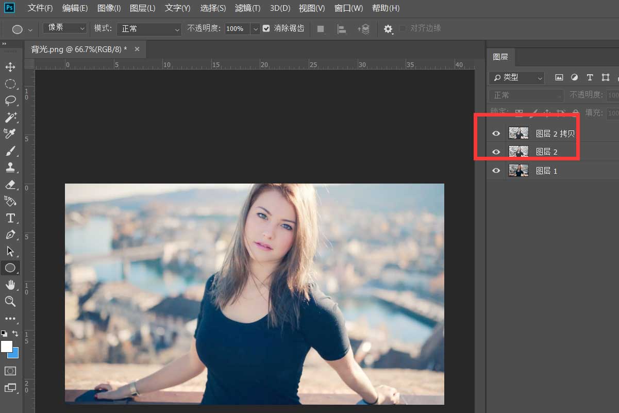The image size is (619, 413).
Task: Click the tool options gear button
Action: [388, 29]
